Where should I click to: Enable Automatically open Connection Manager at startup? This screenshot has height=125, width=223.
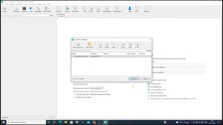(x=75, y=94)
